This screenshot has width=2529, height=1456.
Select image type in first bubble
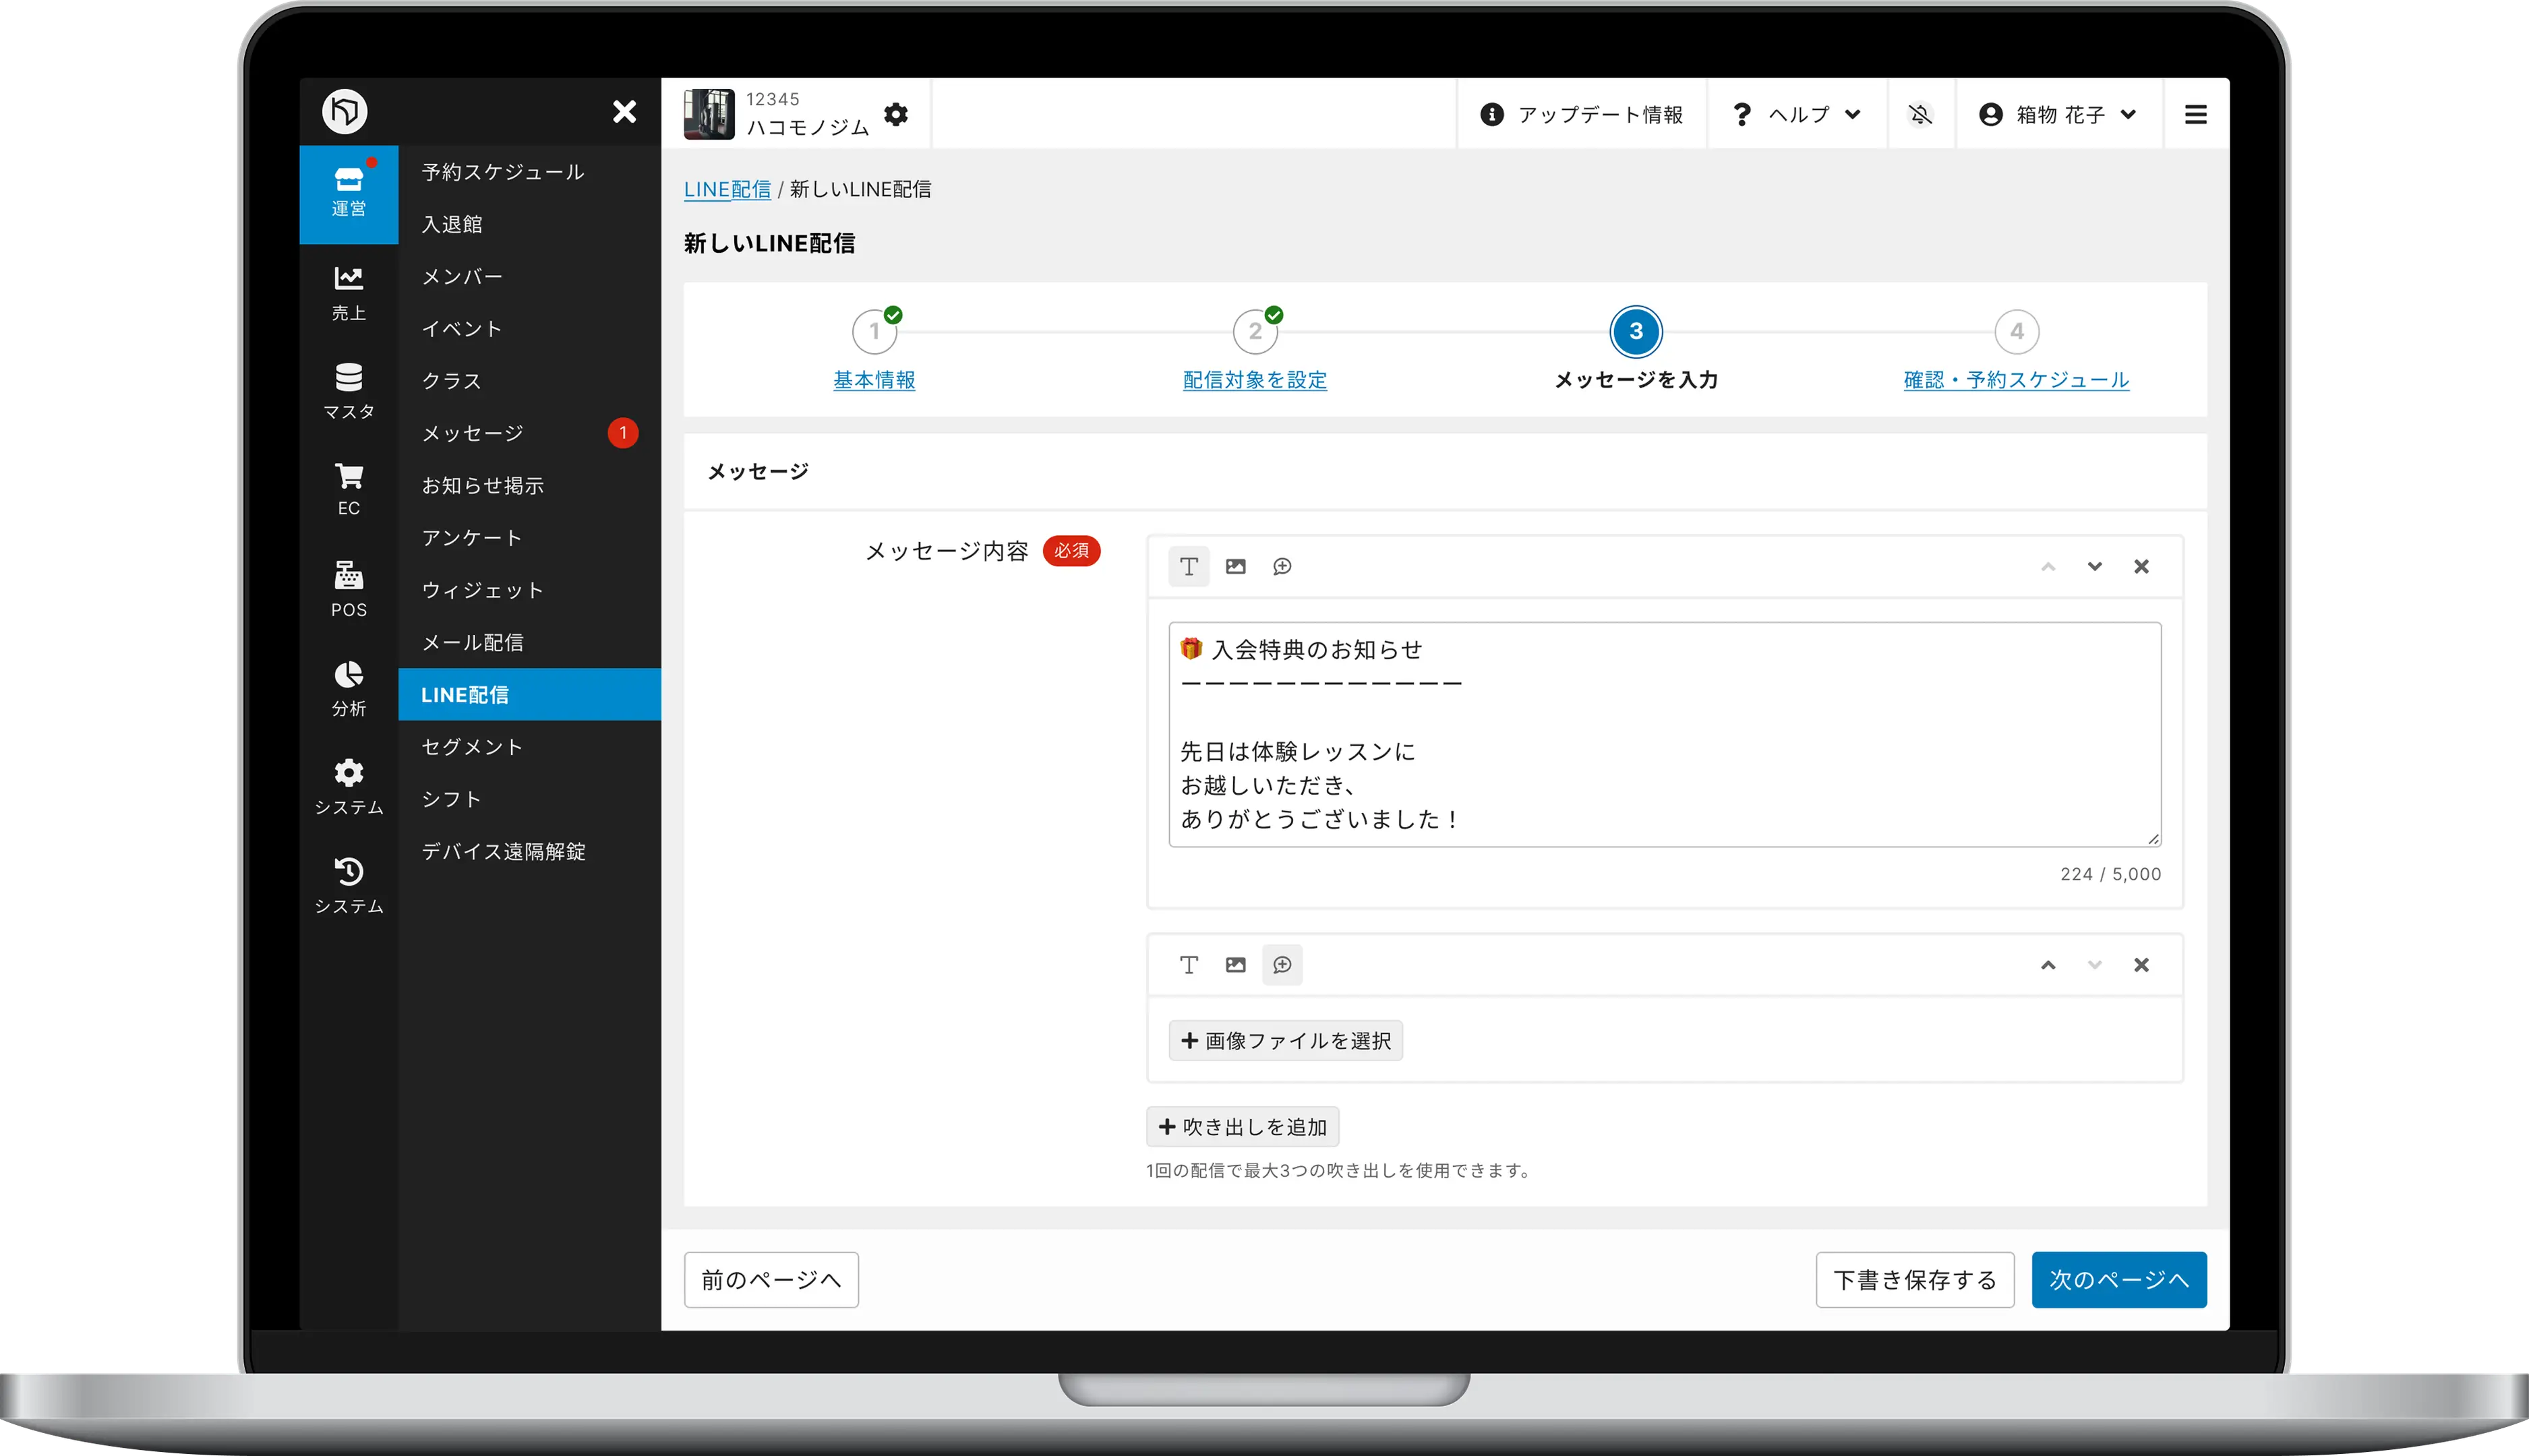(x=1235, y=566)
